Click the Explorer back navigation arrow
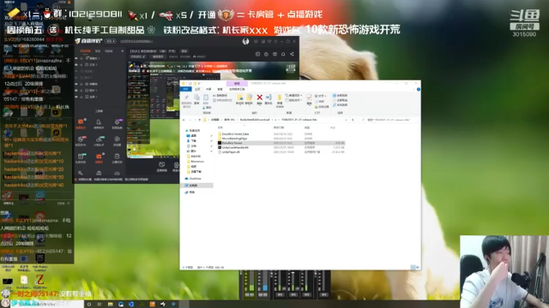This screenshot has height=308, width=549. (x=184, y=120)
